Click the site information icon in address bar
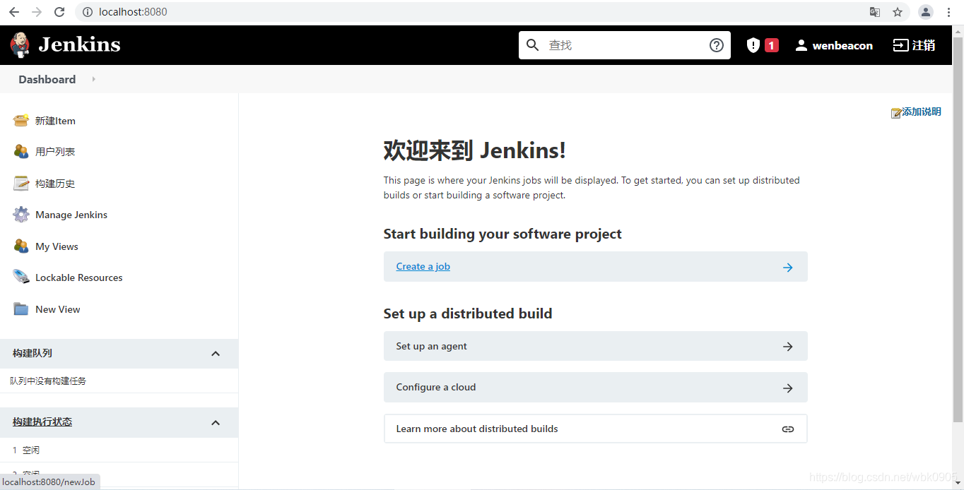 (x=88, y=12)
